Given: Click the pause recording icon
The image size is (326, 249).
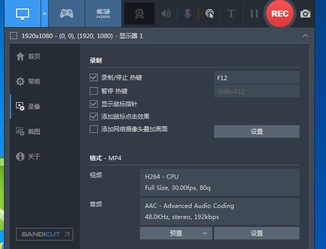Looking at the screenshot, I should pyautogui.click(x=254, y=14).
